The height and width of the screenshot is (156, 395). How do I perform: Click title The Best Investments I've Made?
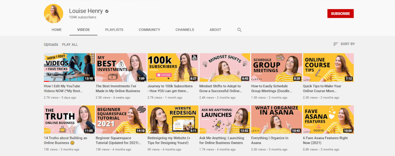[118, 88]
